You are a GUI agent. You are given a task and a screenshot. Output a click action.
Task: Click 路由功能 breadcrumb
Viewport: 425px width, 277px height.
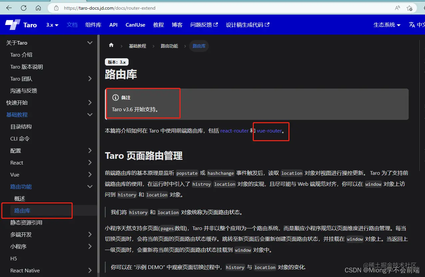click(170, 46)
